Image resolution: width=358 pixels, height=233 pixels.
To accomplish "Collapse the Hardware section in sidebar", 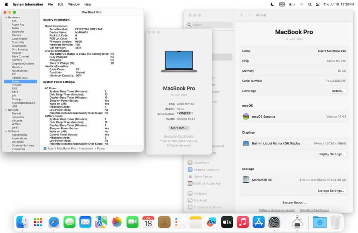I will [x=6, y=17].
